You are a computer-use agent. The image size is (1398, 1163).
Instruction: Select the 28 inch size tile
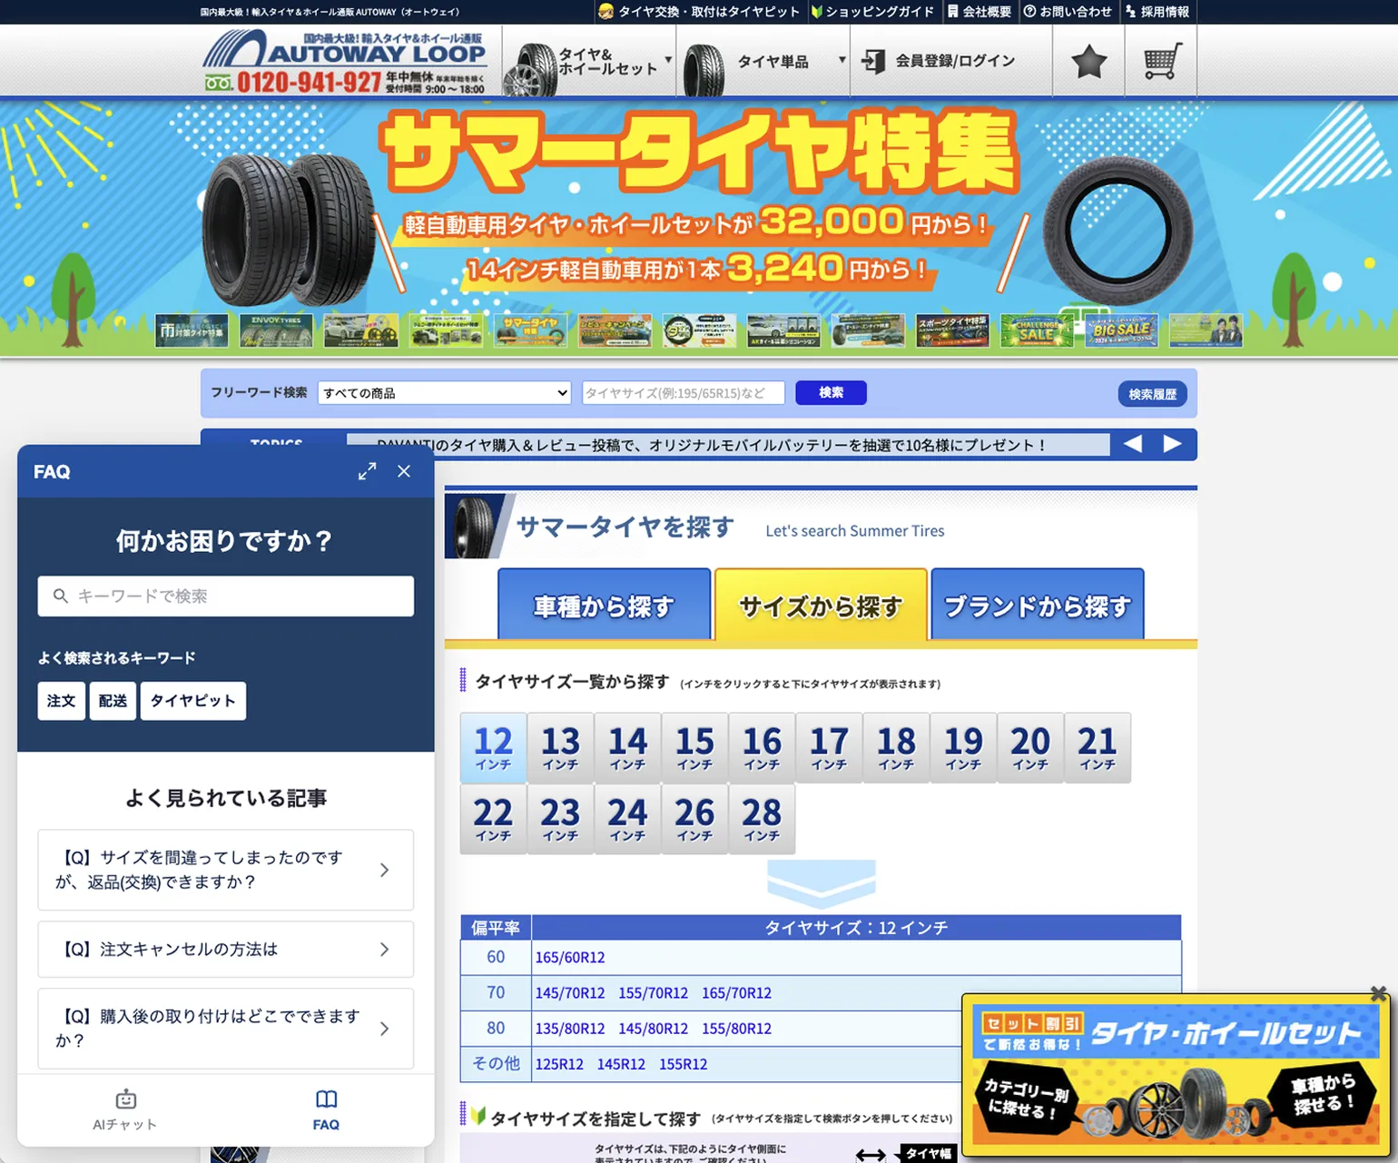(x=762, y=819)
